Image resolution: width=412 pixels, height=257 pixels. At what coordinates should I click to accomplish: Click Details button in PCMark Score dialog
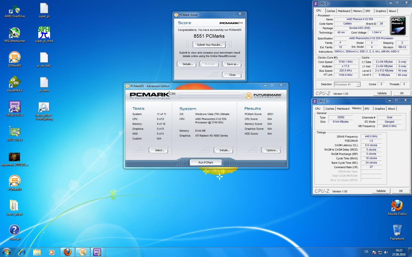(187, 64)
